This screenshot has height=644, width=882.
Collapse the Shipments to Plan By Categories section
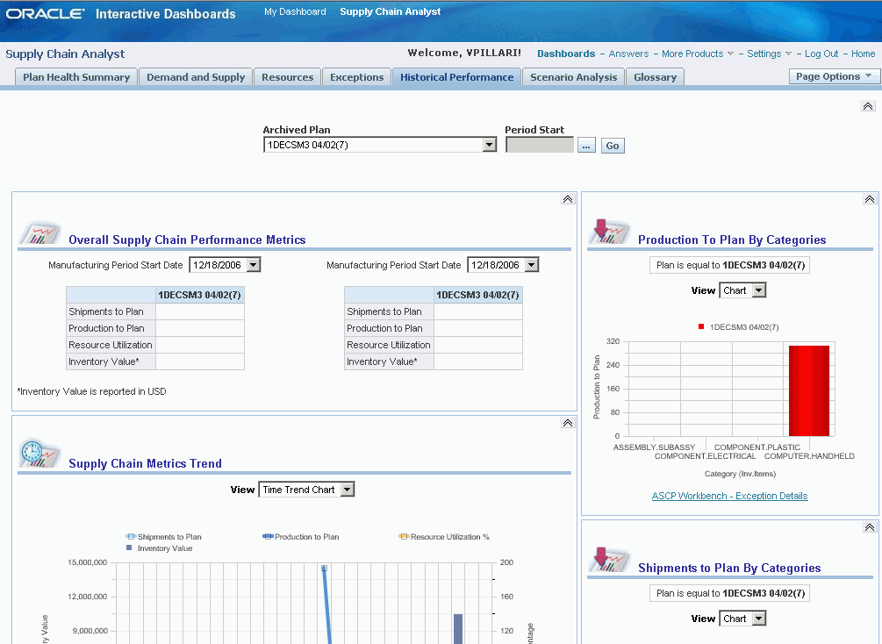[x=870, y=527]
